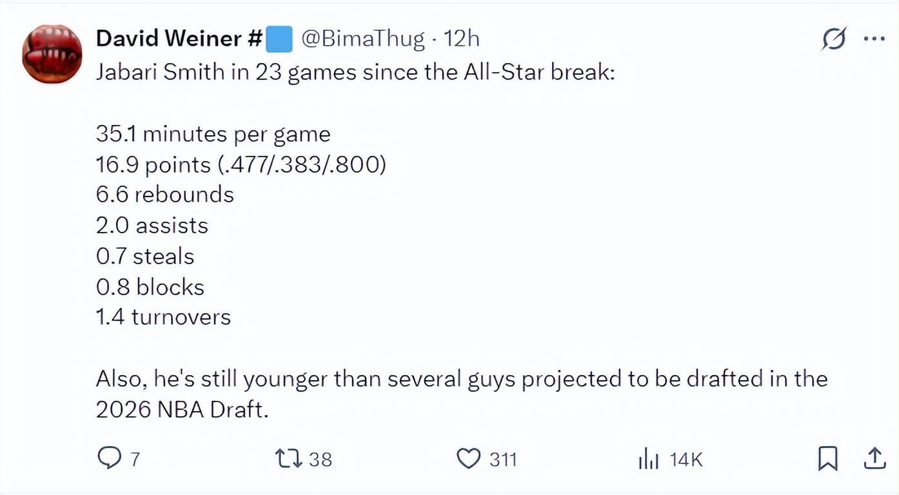Open the @BimaThug handle link
This screenshot has height=495, width=899.
point(363,39)
